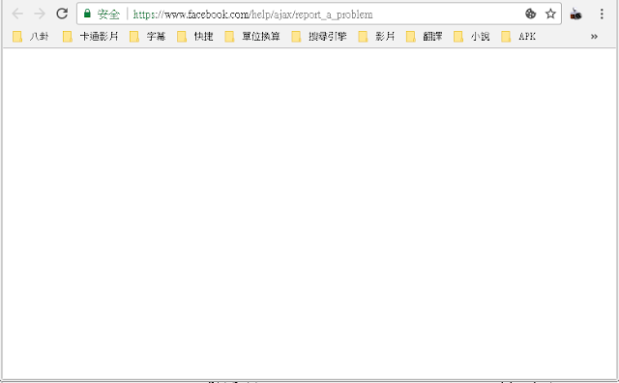Viewport: 619px width, 383px height.
Task: Click the 安全 secure label
Action: click(108, 15)
